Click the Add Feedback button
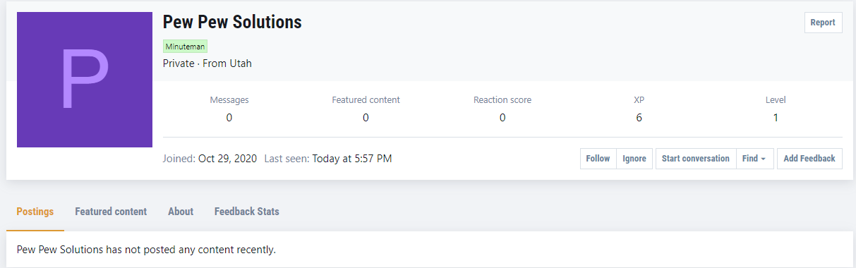This screenshot has height=268, width=856. 809,159
